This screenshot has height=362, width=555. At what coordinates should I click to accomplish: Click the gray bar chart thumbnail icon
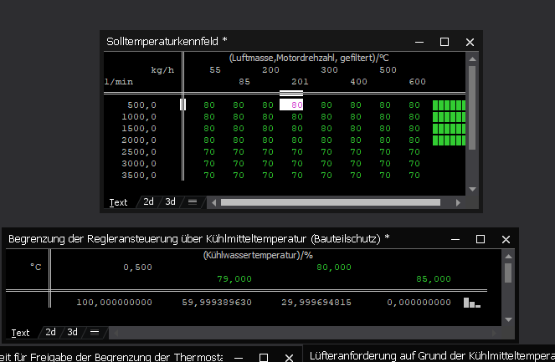point(472,303)
